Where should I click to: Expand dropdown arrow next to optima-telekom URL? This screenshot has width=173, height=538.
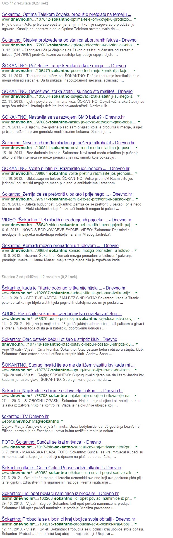pyautogui.click(x=135, y=20)
